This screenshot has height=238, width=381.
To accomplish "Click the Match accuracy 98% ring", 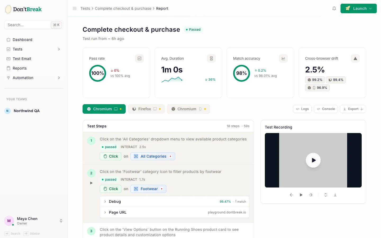I will click(x=242, y=73).
